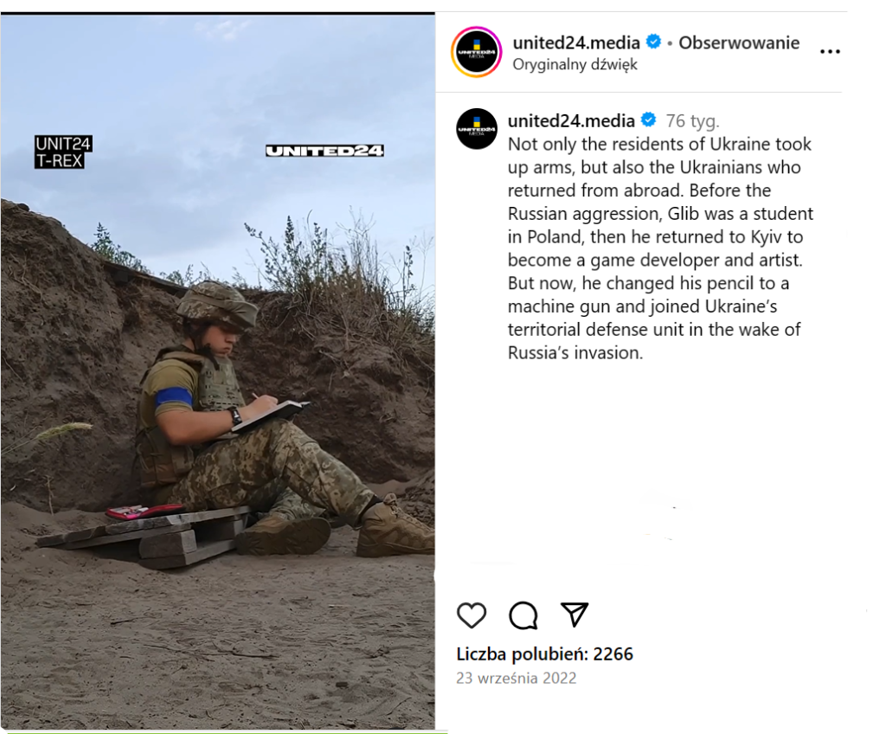Open united24.media profile from caption username
This screenshot has width=886, height=734.
(x=571, y=121)
